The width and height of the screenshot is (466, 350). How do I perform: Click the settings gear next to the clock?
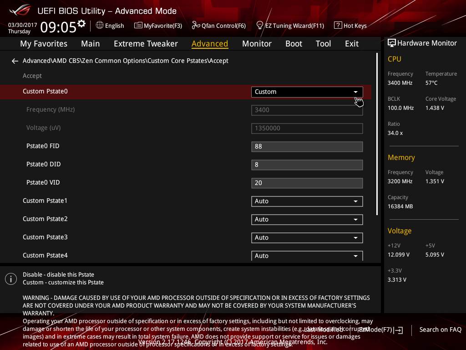[x=81, y=24]
